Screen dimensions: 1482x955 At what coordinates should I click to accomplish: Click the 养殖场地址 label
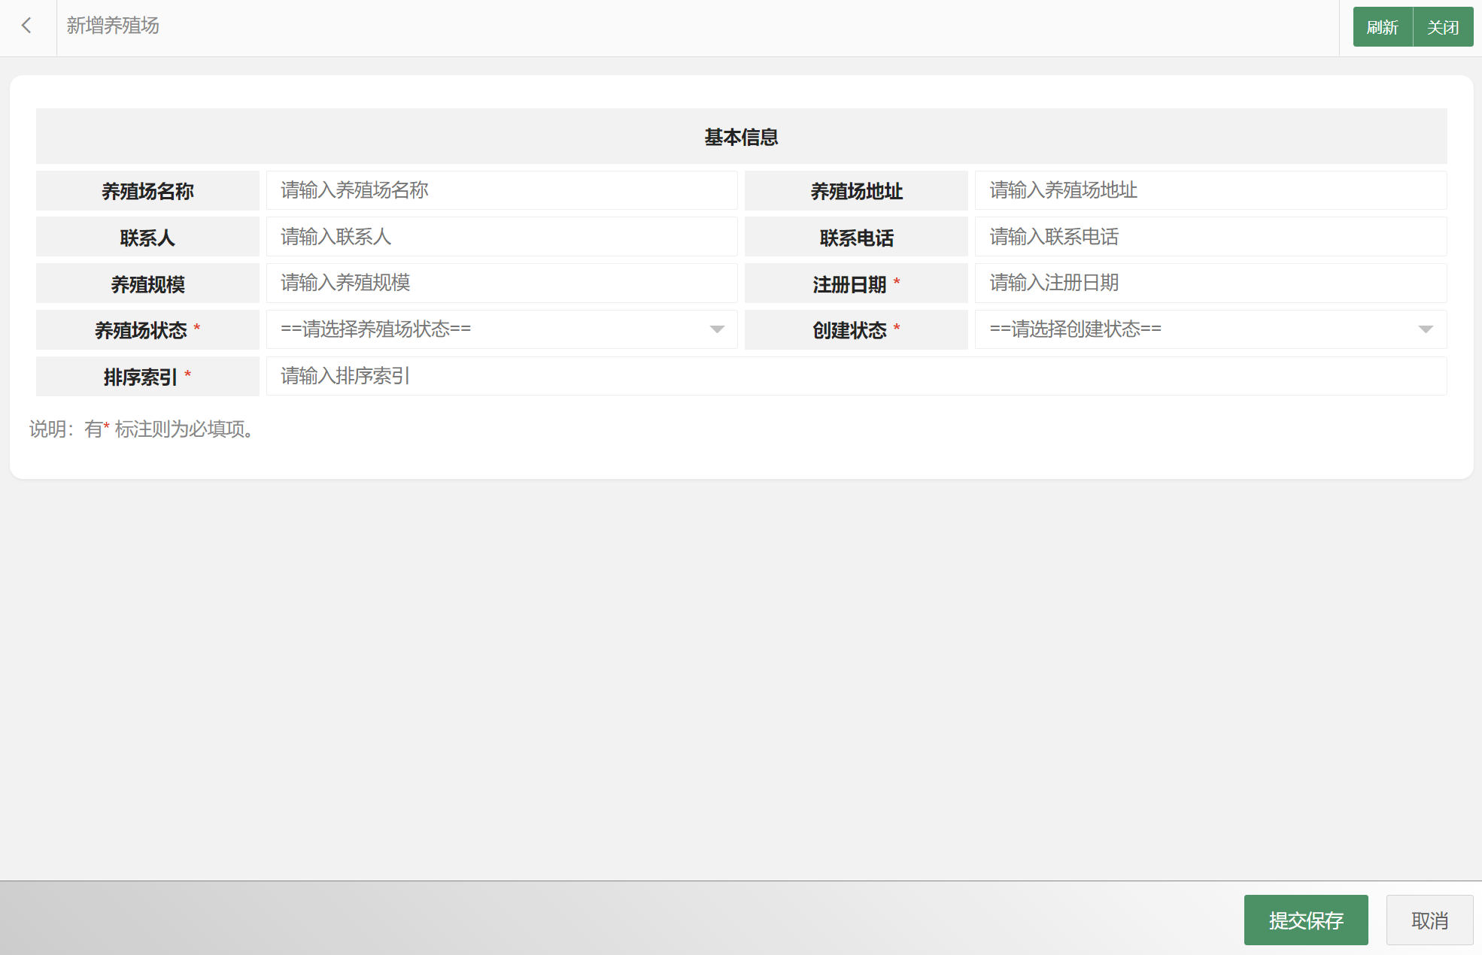pyautogui.click(x=856, y=191)
